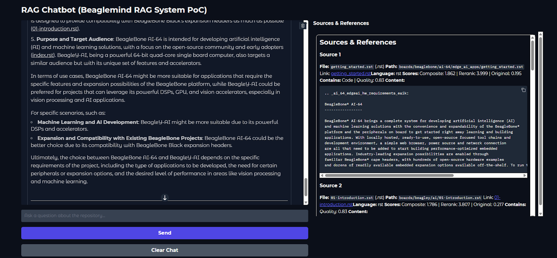Click the chat scrollbar's down arrow

click(306, 202)
